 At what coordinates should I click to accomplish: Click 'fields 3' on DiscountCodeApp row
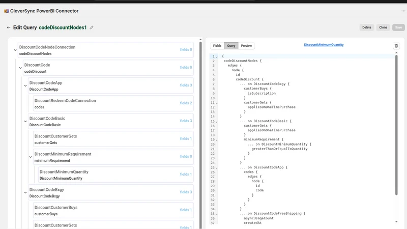(x=186, y=85)
